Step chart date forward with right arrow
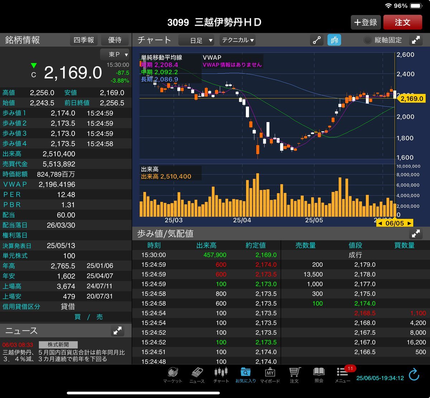This screenshot has width=430, height=398. point(409,223)
